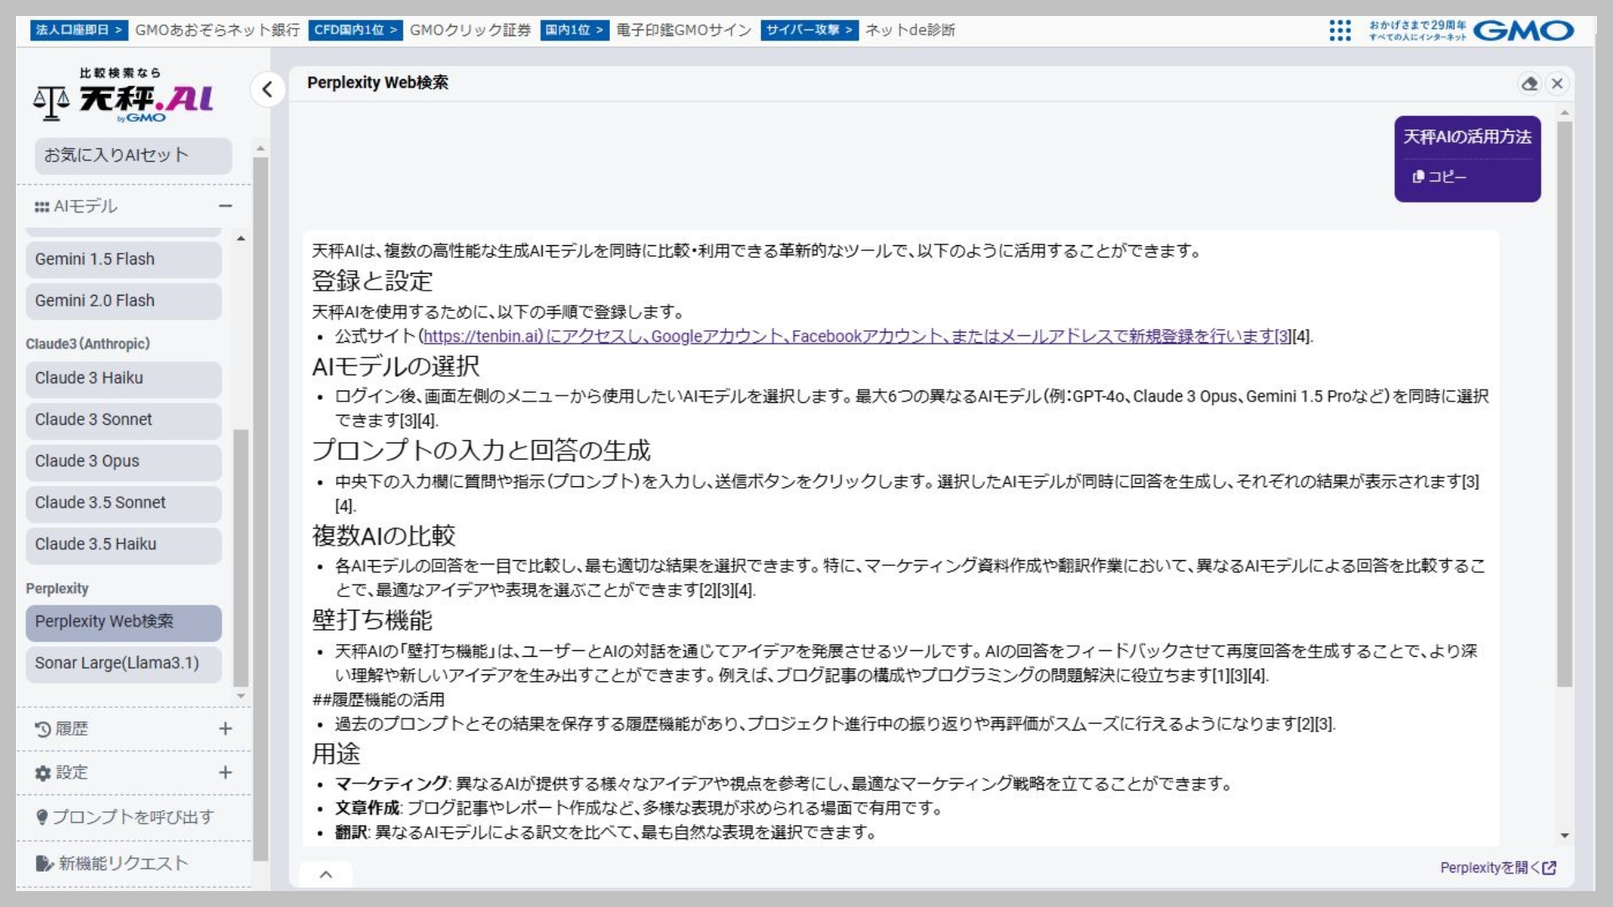
Task: Collapse the sidebar using the left chevron
Action: tap(266, 90)
